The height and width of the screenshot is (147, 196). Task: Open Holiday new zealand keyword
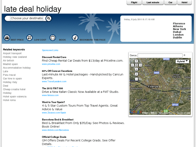coord(15,57)
